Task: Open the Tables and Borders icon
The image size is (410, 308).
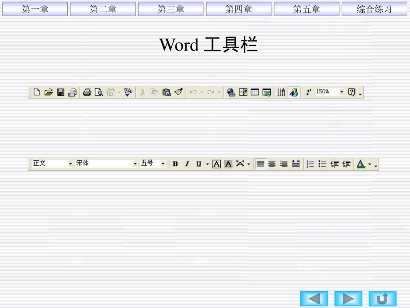Action: 243,92
